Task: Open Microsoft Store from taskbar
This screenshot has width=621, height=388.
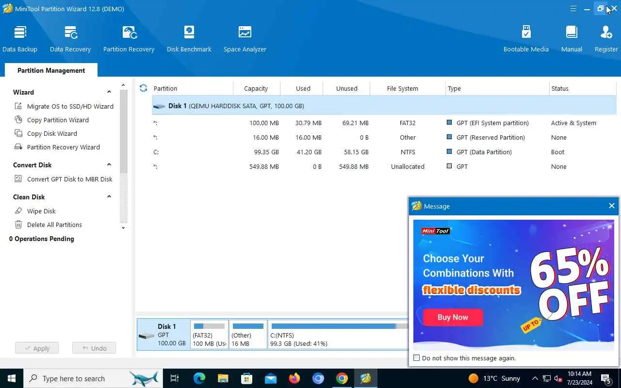Action: tap(246, 378)
